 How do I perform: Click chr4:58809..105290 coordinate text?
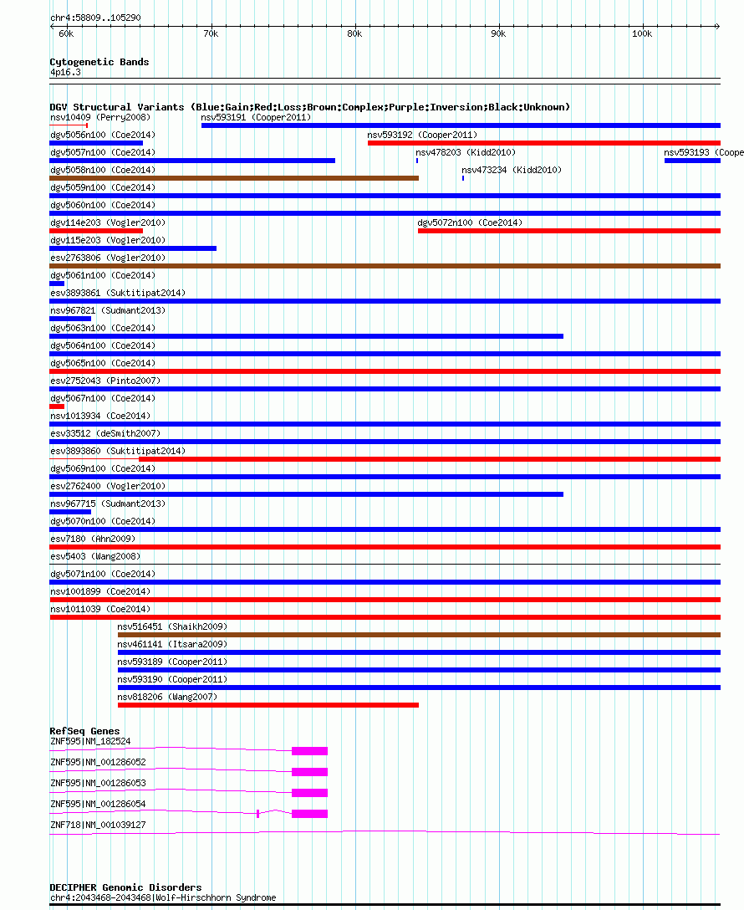95,18
